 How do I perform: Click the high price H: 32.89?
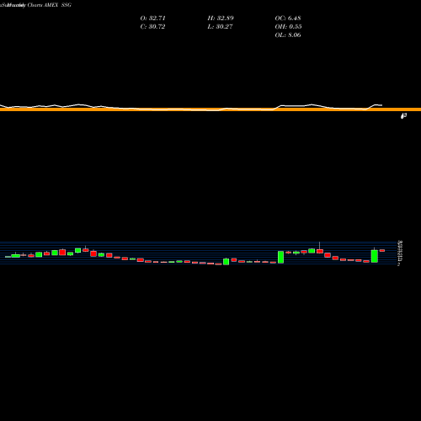pyautogui.click(x=221, y=19)
